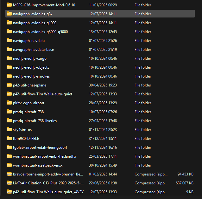Select the file name navigraph-avionics-g3000-g5000
This screenshot has width=202, height=199.
pyautogui.click(x=41, y=32)
